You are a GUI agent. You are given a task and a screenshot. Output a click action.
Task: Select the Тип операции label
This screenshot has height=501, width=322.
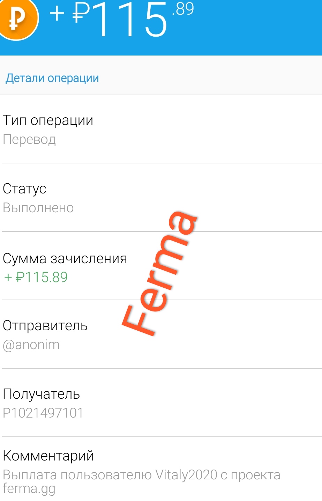[x=48, y=120]
